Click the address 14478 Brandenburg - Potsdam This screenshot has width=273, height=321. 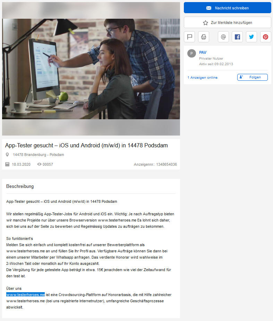38,155
